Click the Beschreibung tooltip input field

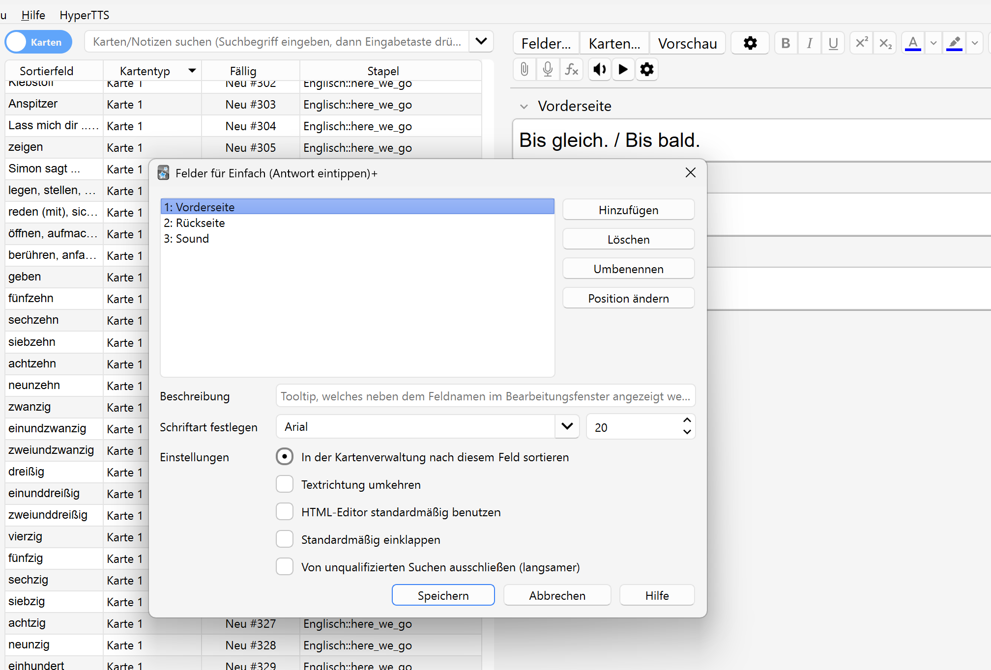pos(485,396)
